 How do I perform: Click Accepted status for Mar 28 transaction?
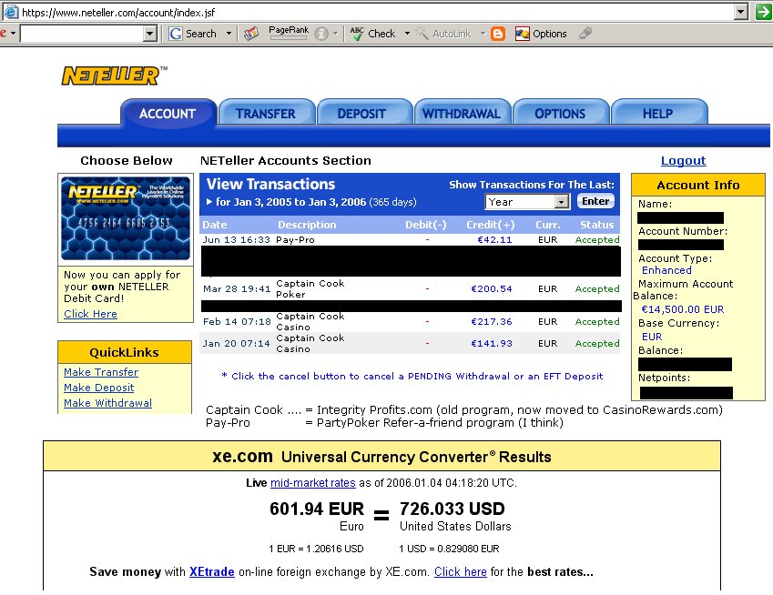pos(597,288)
